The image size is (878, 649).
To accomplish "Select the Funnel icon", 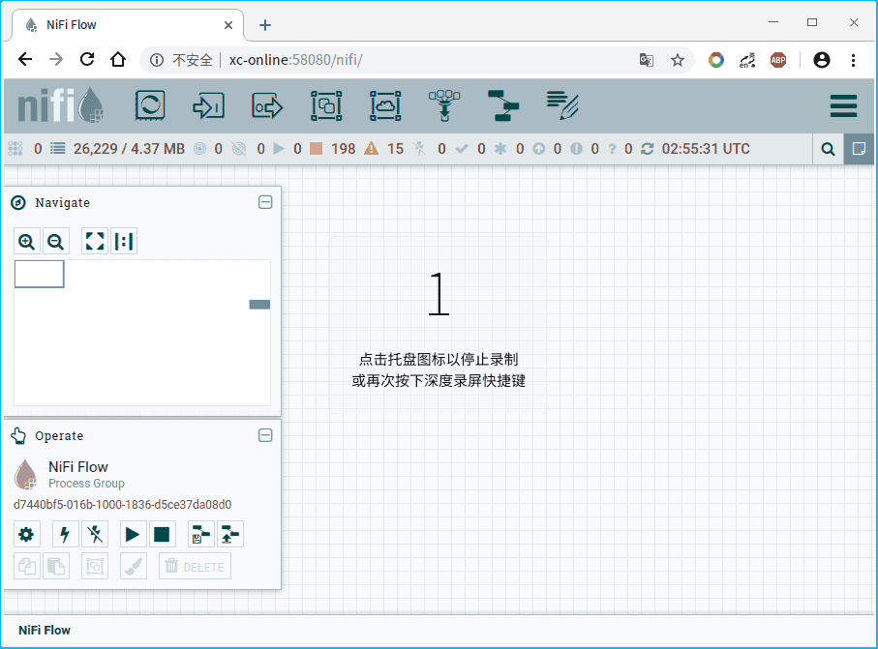I will 444,105.
